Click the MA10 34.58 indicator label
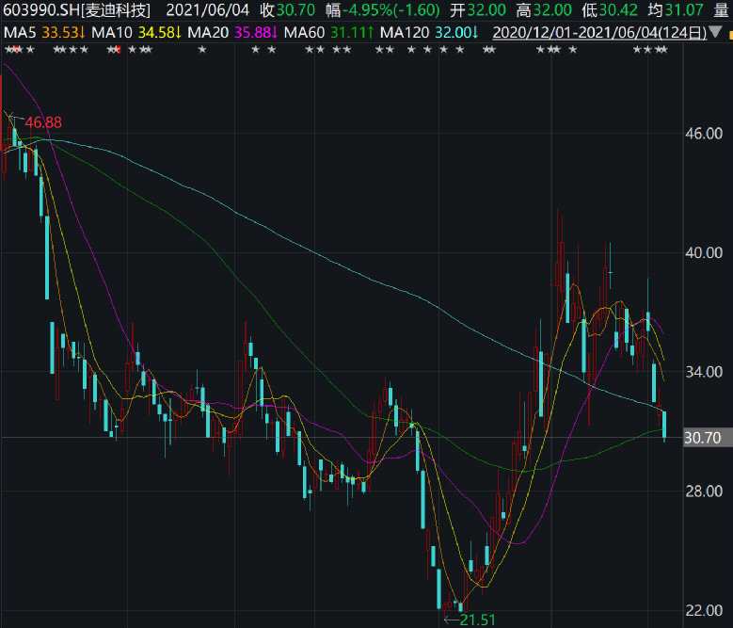Screen dimensions: 733x628 pyautogui.click(x=136, y=32)
